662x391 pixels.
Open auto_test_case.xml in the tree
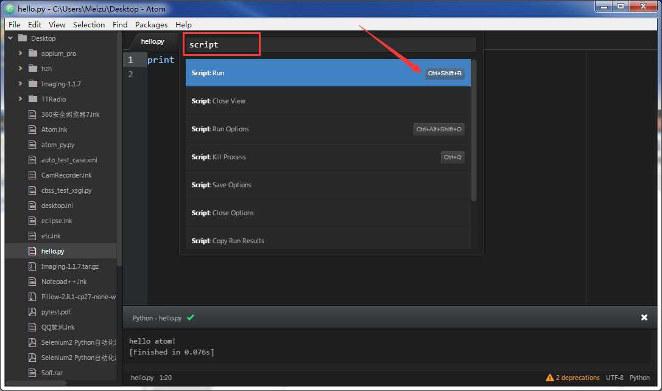(x=69, y=160)
